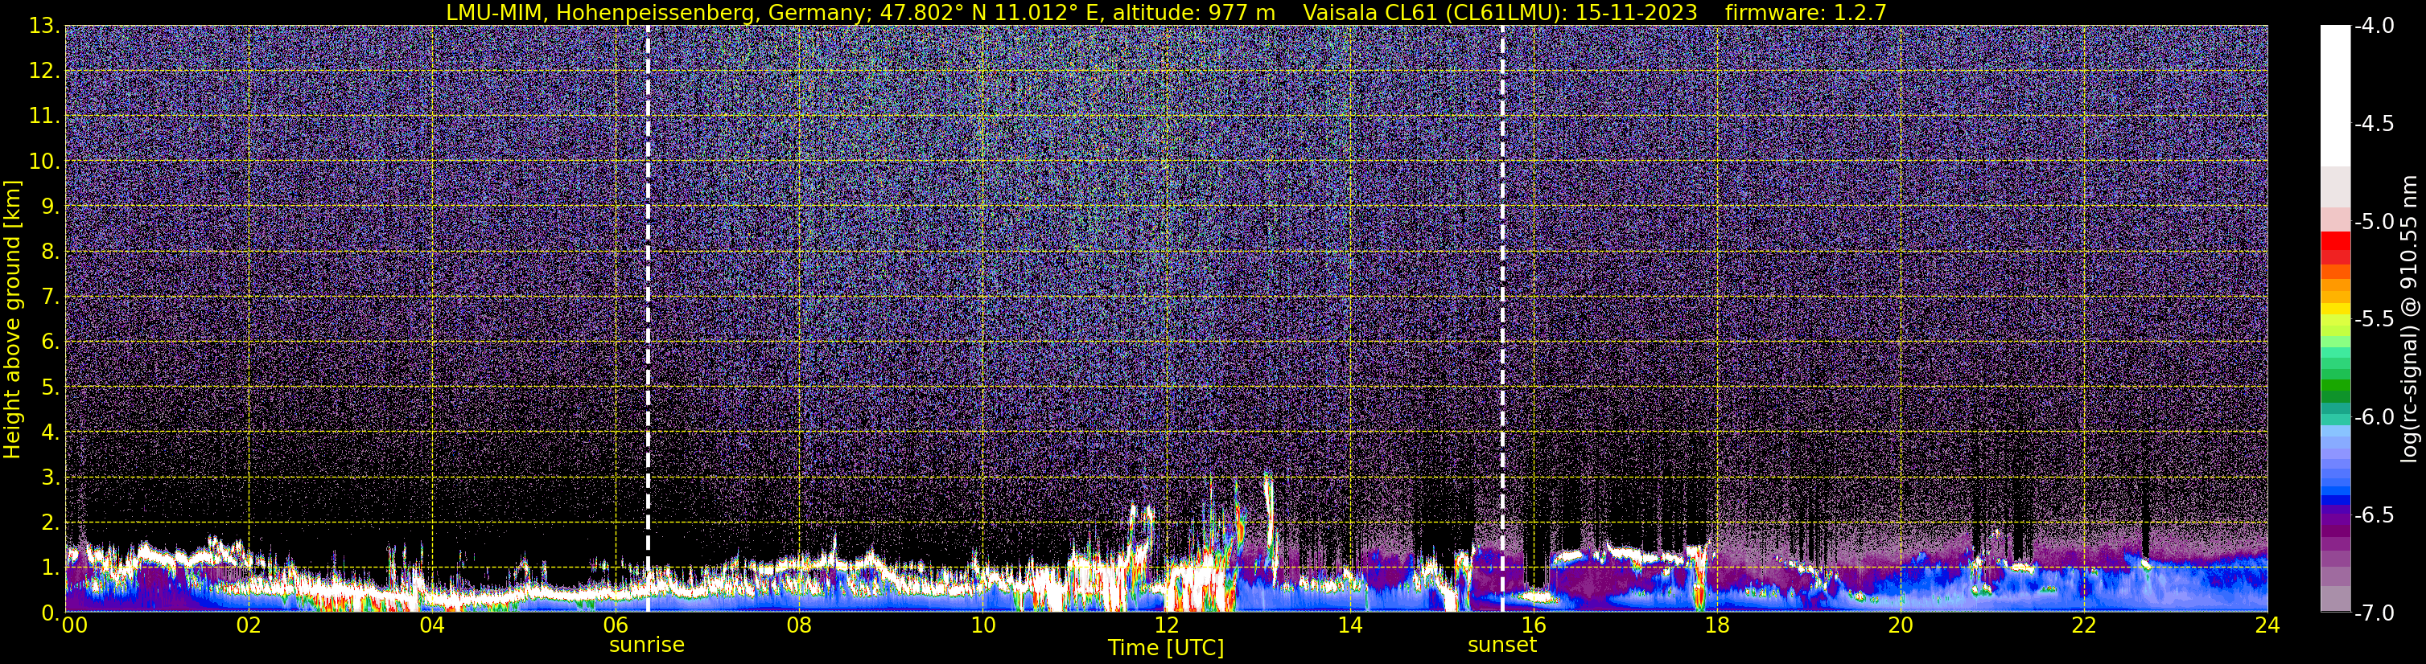The height and width of the screenshot is (664, 2426).
Task: Click height axis tick '11.'
Action: [x=44, y=117]
